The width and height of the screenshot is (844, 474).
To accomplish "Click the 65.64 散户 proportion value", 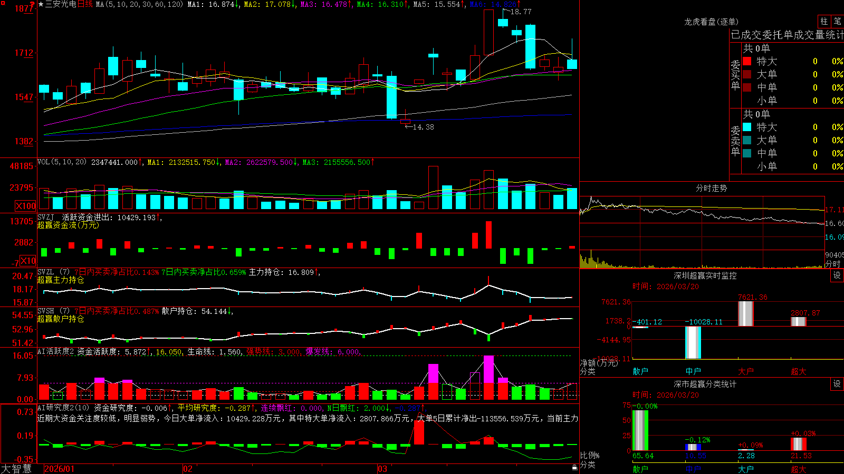I will (x=643, y=456).
